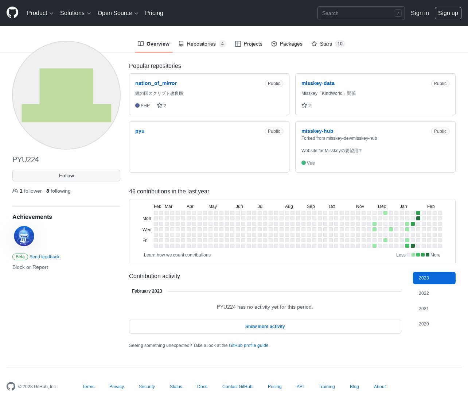Open Learn how we count contributions
468x409 pixels.
(177, 255)
